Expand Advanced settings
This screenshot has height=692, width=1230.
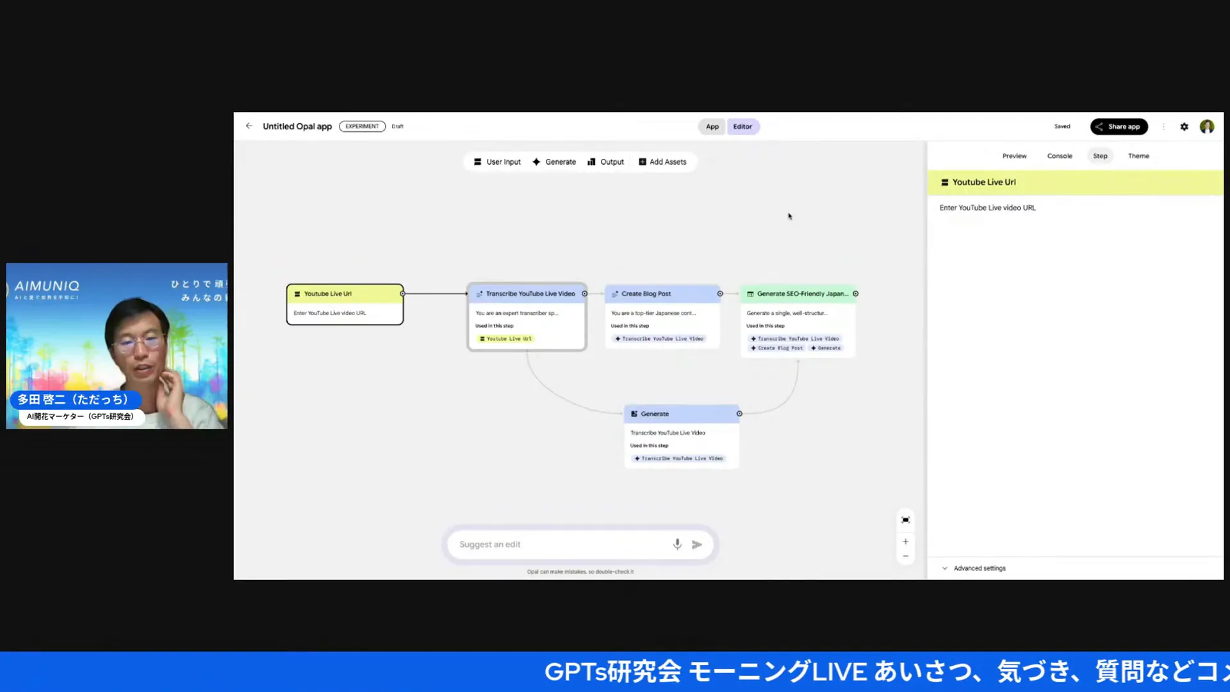click(974, 568)
